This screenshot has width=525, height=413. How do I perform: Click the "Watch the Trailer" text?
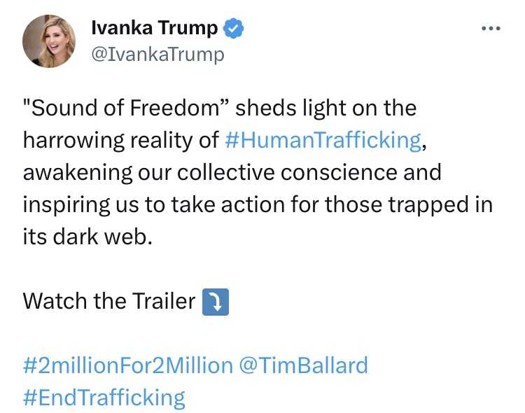tap(109, 302)
